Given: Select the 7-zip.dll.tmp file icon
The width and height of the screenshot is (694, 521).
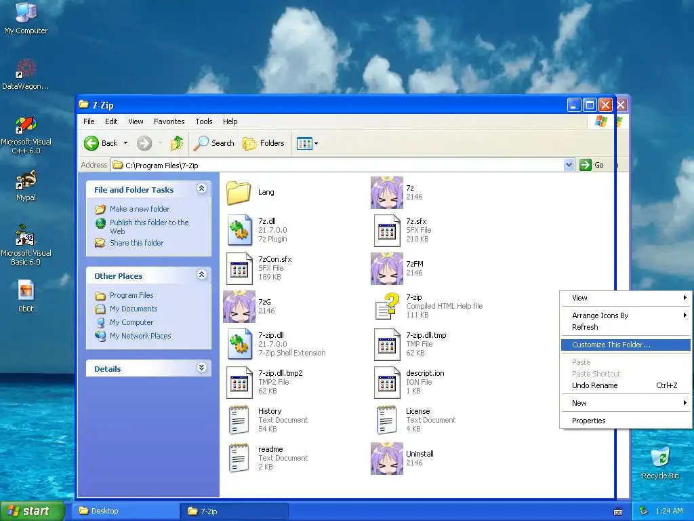Looking at the screenshot, I should coord(387,344).
